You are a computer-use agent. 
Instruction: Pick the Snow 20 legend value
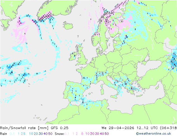pos(92,134)
